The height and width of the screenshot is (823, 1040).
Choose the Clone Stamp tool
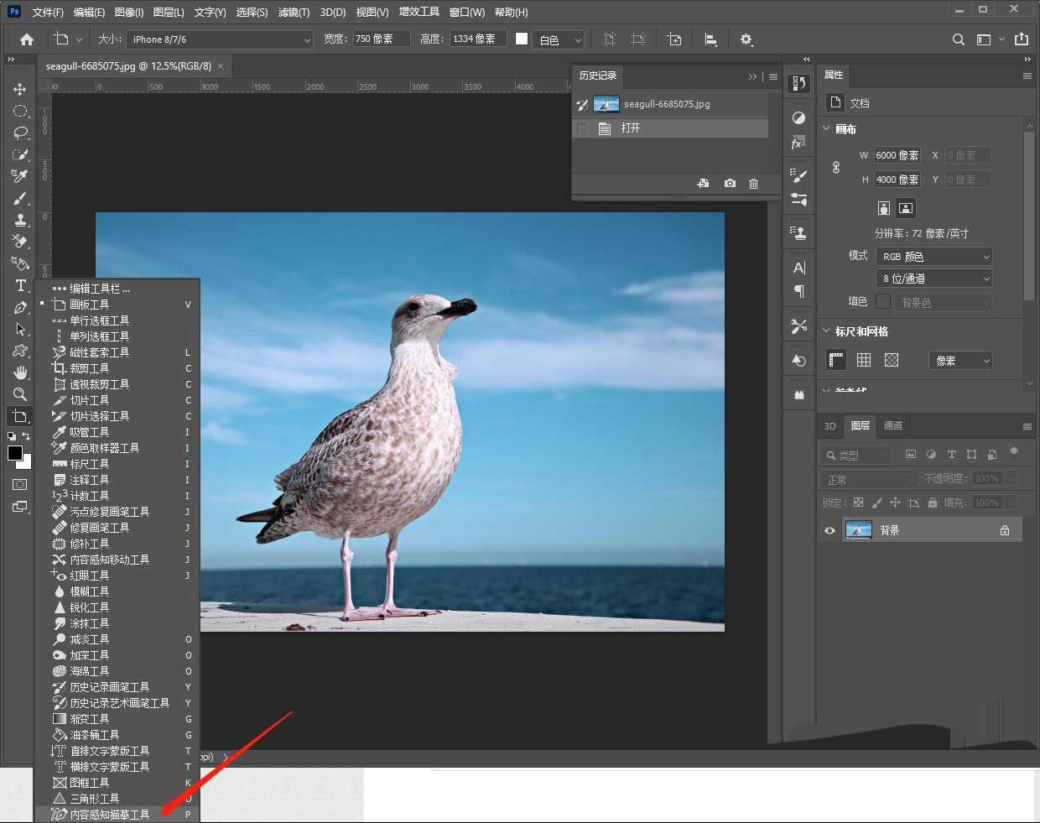(20, 220)
